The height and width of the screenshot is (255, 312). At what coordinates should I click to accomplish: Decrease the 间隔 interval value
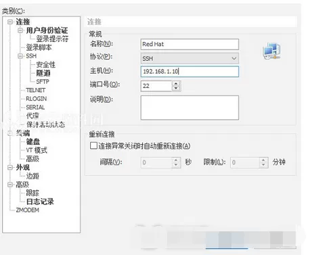(176, 165)
